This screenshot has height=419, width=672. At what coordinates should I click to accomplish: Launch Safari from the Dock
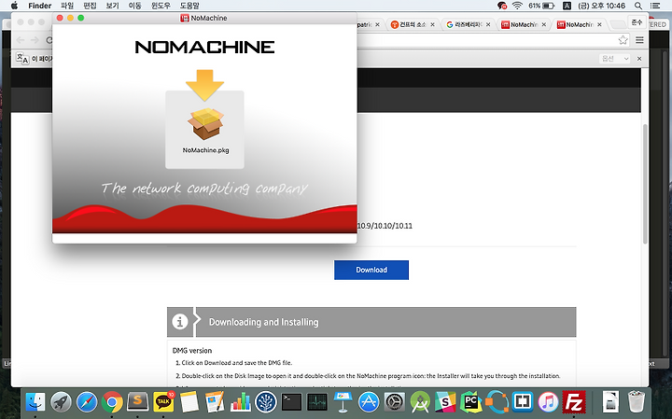87,402
